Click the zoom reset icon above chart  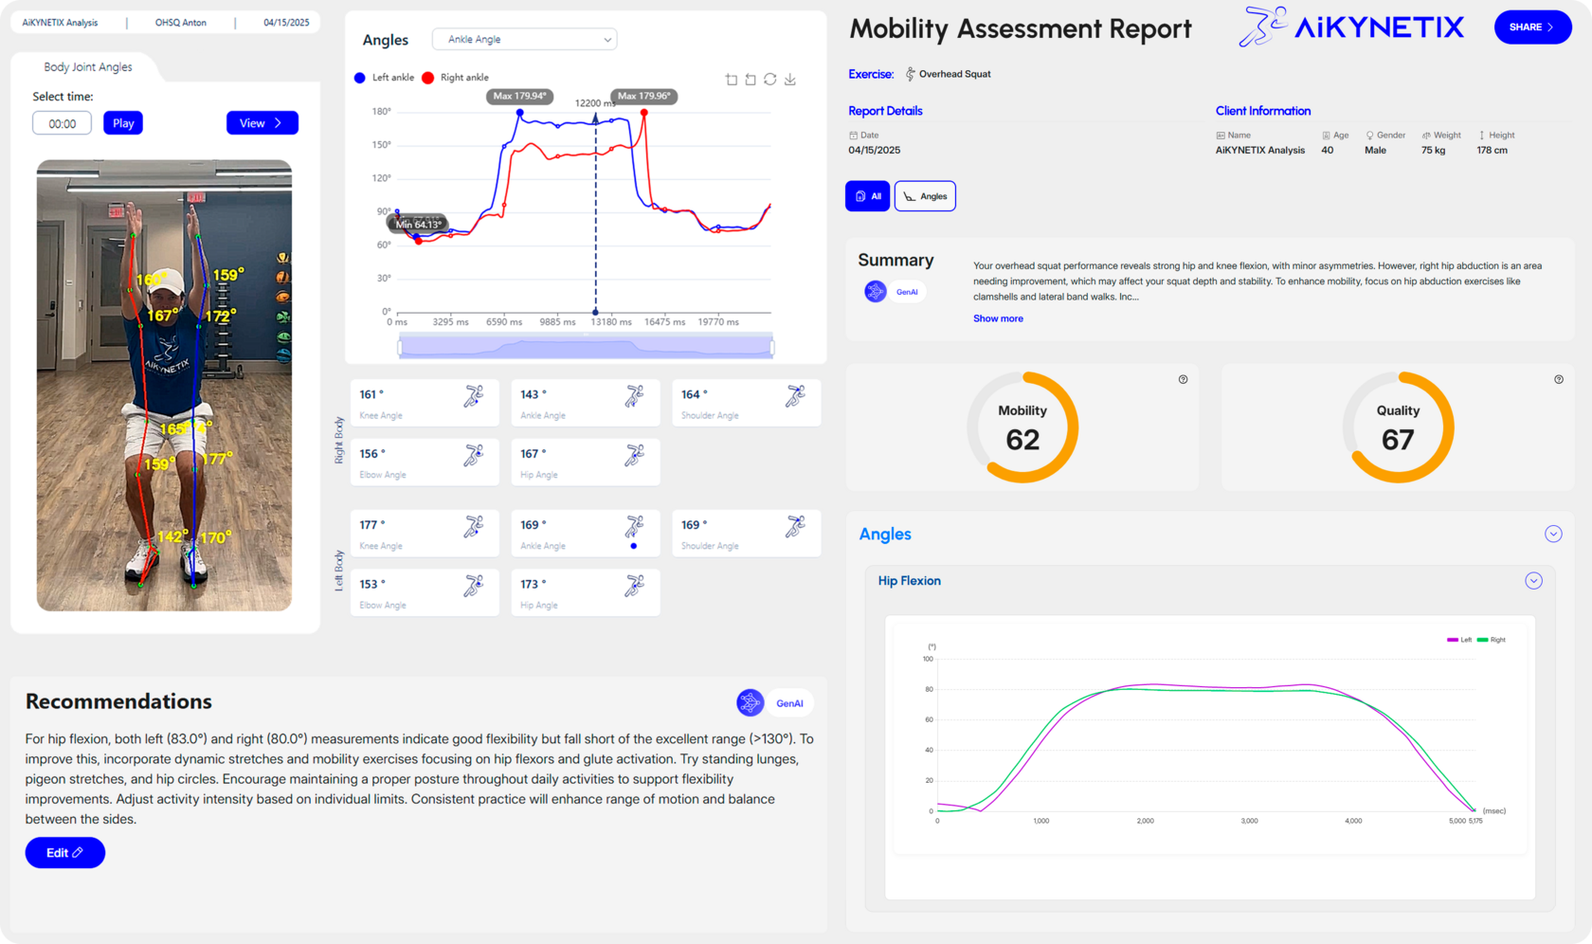pyautogui.click(x=751, y=80)
